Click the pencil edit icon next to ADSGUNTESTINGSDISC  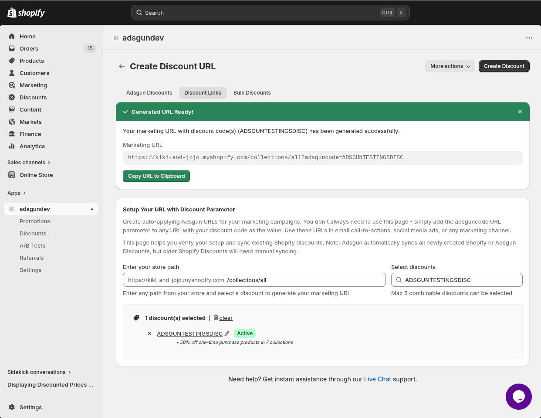(227, 333)
